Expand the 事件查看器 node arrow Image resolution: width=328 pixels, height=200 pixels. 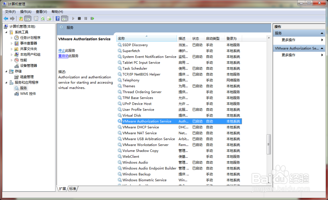11,44
